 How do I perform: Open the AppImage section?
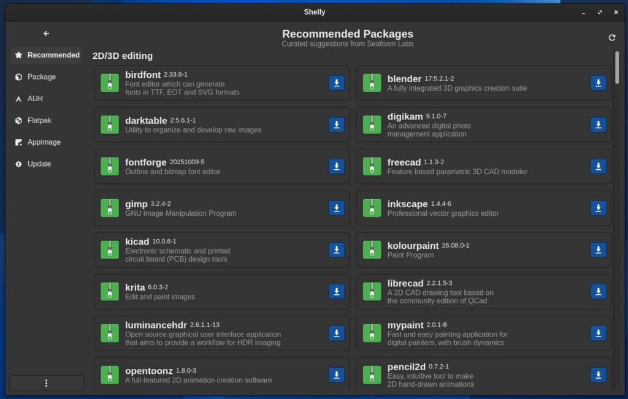(47, 142)
